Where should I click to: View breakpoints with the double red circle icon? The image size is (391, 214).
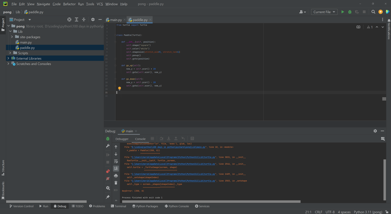[108, 171]
